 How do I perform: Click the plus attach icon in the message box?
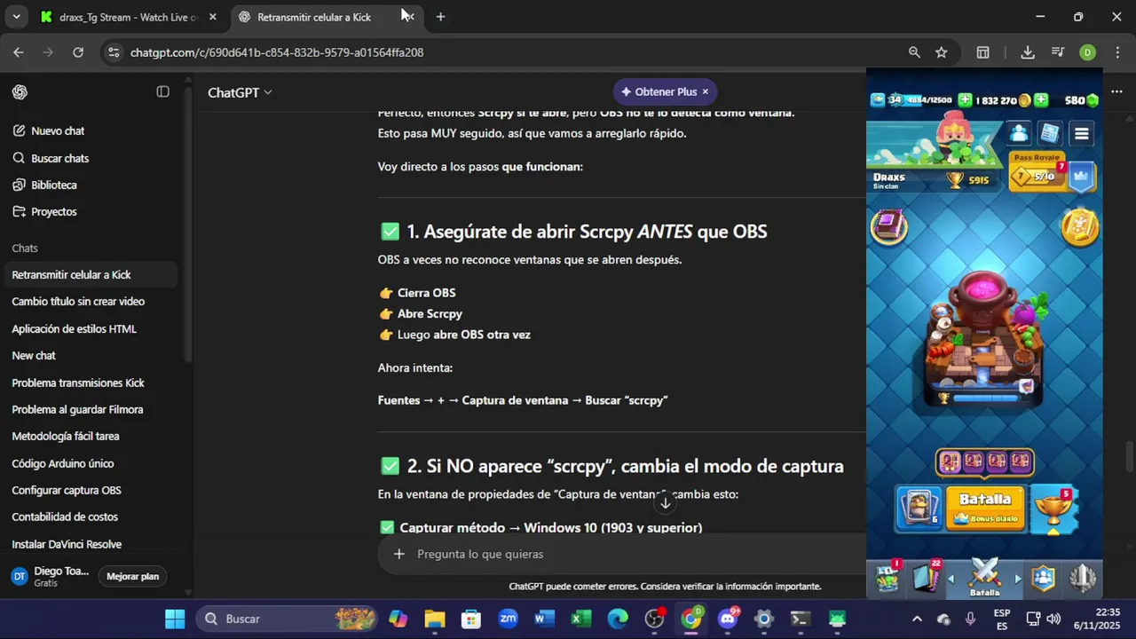[x=398, y=554]
